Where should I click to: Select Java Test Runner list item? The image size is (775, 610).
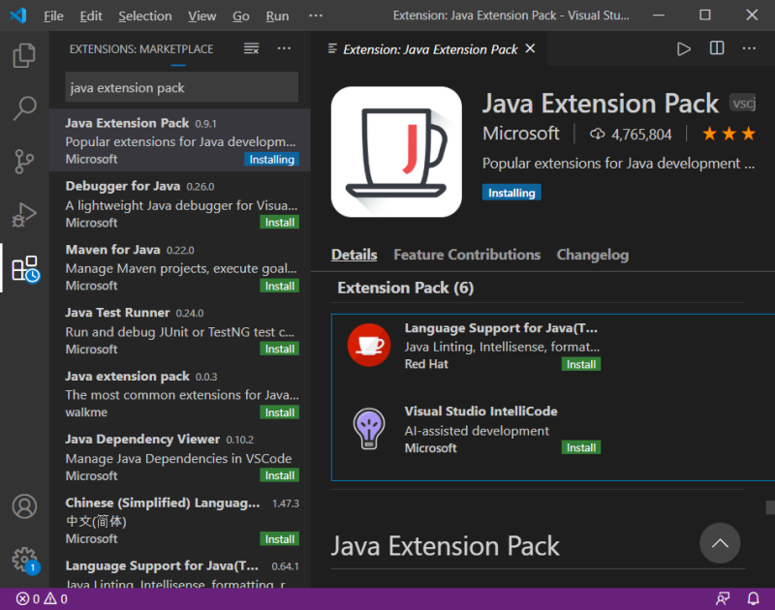click(180, 330)
